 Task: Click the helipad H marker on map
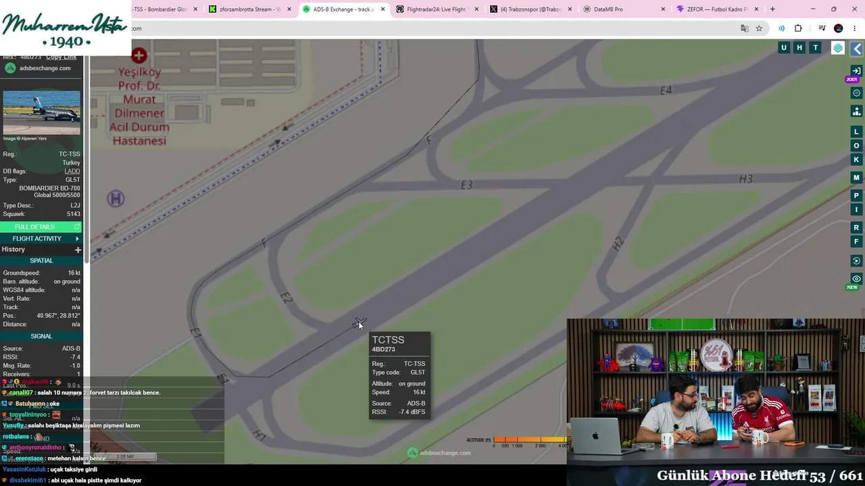(x=116, y=198)
